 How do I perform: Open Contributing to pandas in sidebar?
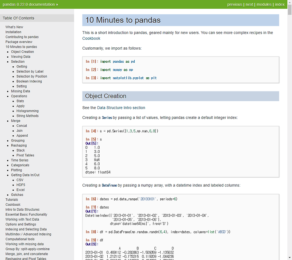click(22, 37)
